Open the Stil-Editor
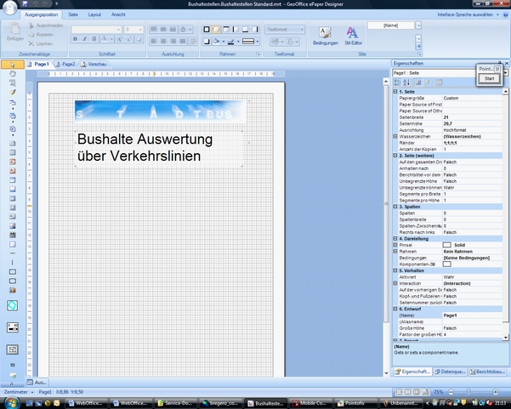The image size is (511, 409). [353, 36]
